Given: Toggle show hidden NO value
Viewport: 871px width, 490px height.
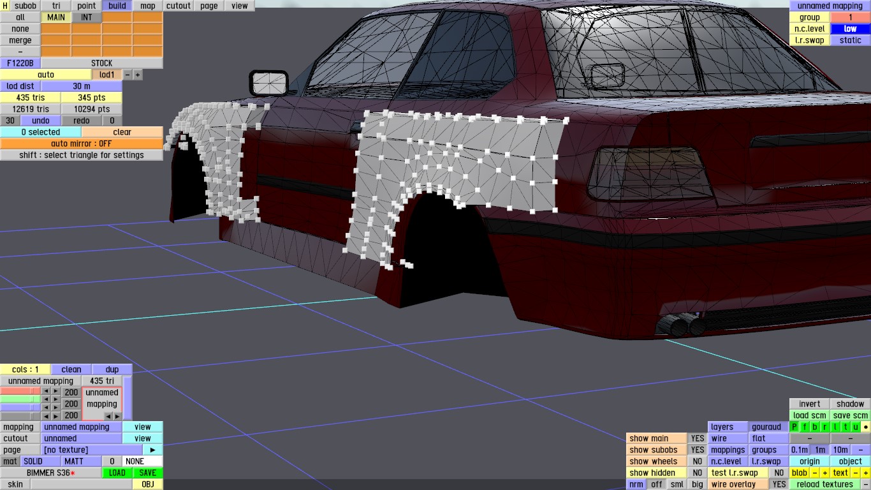Looking at the screenshot, I should (x=698, y=473).
